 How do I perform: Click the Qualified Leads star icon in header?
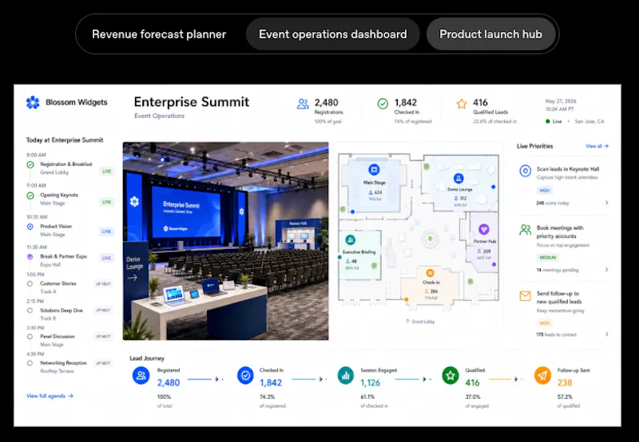(x=462, y=105)
